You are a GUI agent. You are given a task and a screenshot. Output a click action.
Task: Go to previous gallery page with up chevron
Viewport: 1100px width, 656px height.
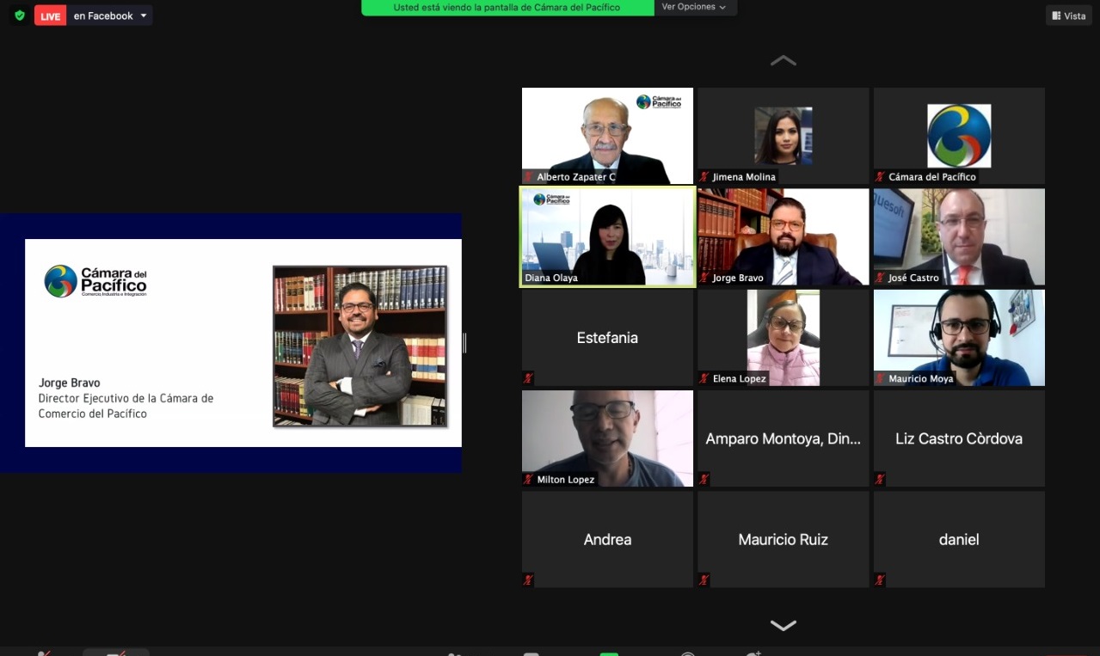[783, 61]
